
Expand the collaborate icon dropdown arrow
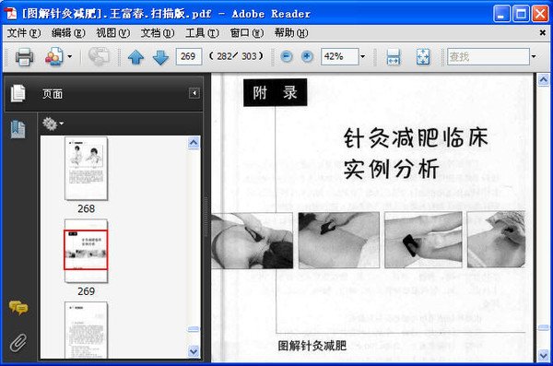tap(70, 57)
